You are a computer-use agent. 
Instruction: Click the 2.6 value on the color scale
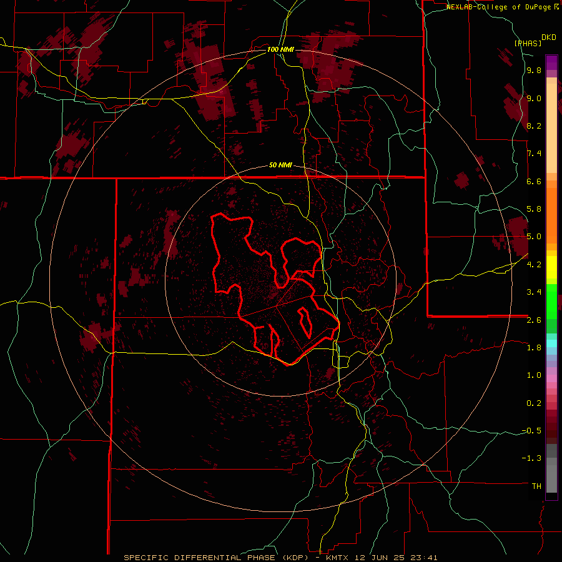click(x=534, y=320)
